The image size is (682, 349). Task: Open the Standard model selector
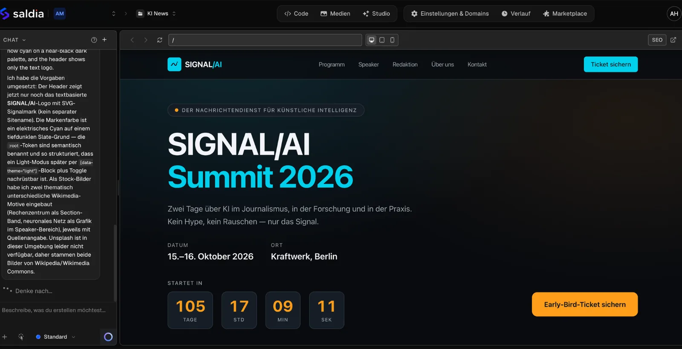pos(55,337)
